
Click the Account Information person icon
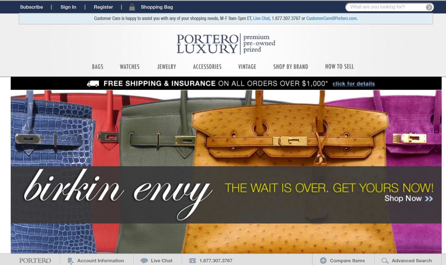(x=70, y=261)
